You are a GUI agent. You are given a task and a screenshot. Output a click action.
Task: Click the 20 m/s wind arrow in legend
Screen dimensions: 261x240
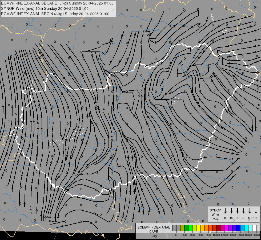(238, 211)
